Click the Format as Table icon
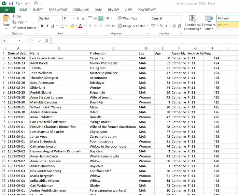 click(209, 22)
